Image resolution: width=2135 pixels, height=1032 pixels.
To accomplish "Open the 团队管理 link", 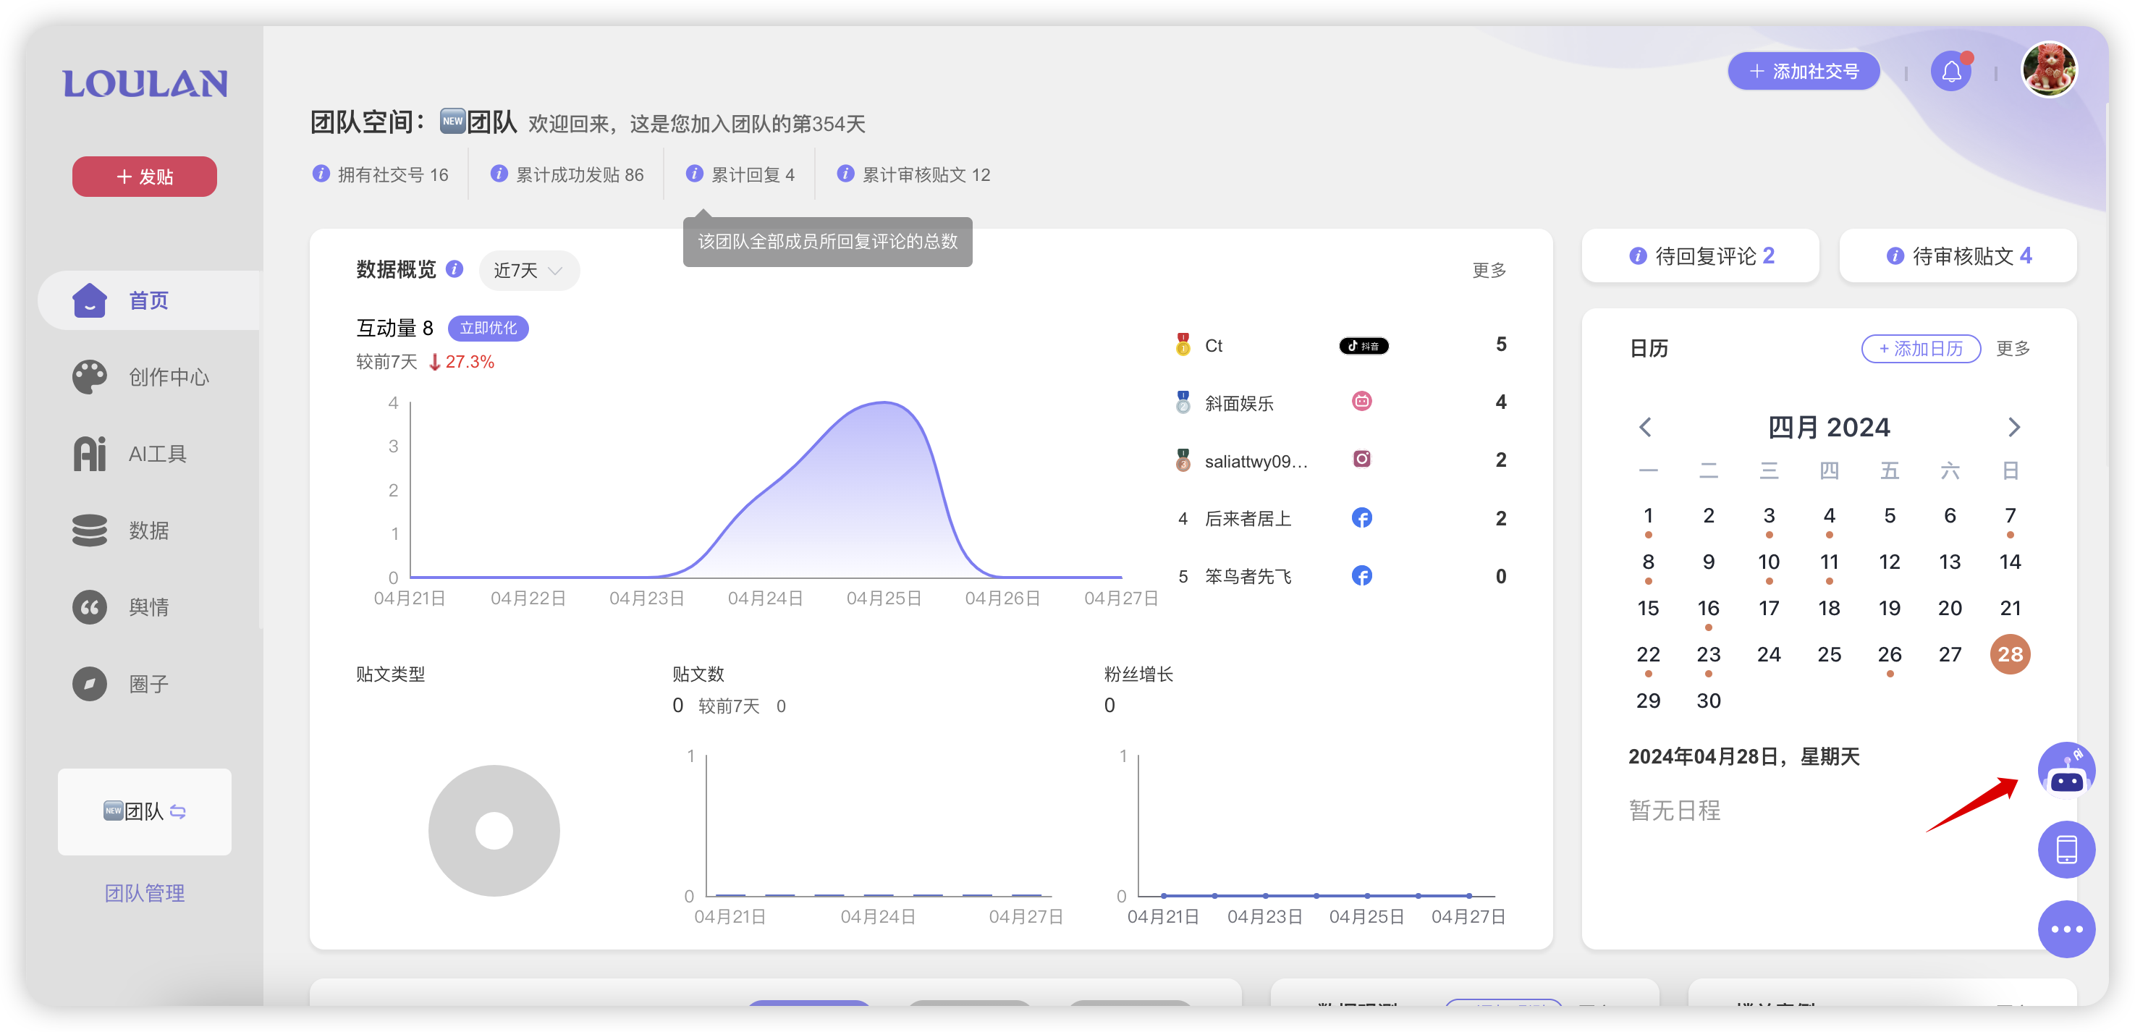I will 144,893.
